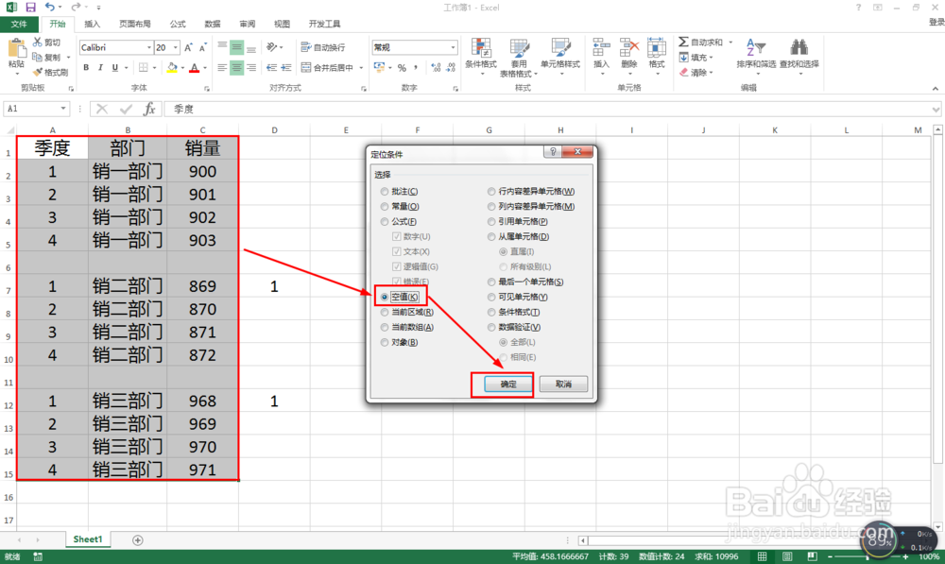Click Find and Select (查找和选择) binoculars icon
The height and width of the screenshot is (564, 945).
point(799,47)
